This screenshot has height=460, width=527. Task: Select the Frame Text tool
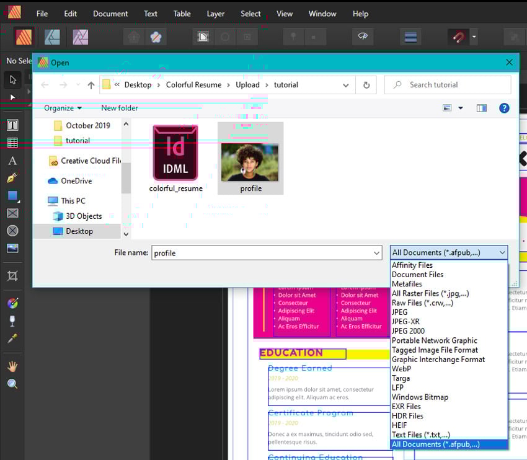tap(12, 125)
